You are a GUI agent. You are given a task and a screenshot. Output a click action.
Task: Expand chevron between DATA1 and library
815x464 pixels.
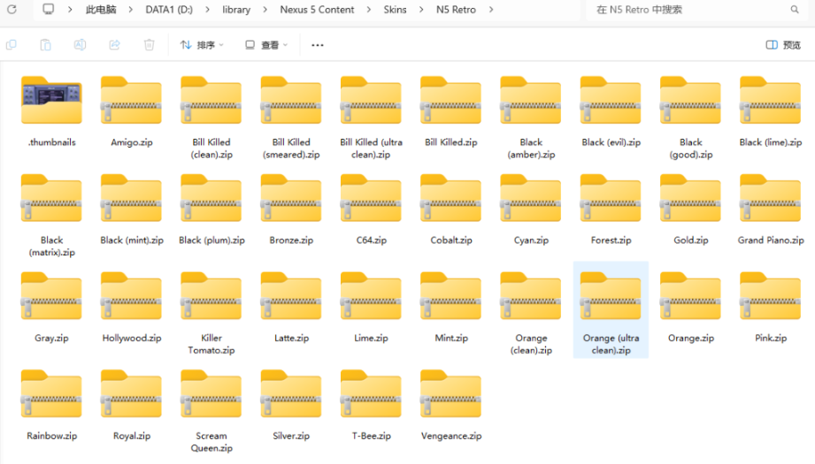[x=207, y=10]
